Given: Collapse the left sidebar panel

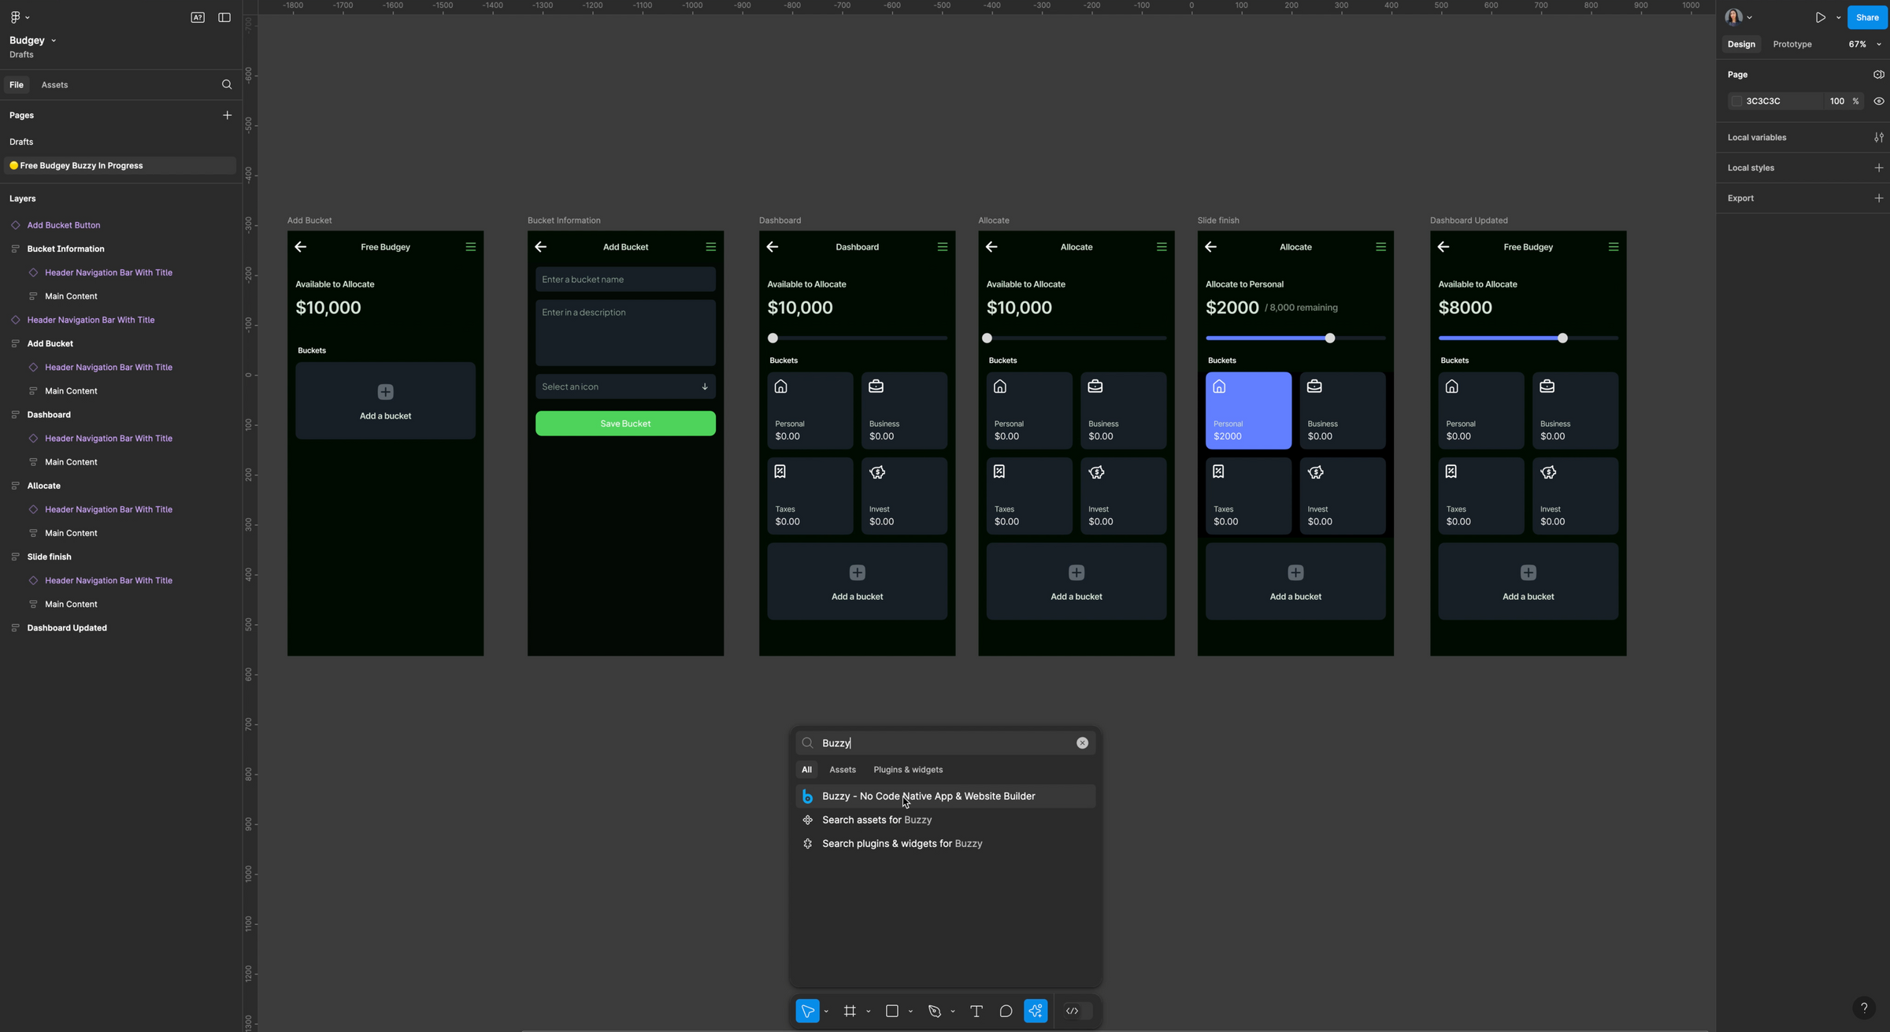Looking at the screenshot, I should coord(224,17).
